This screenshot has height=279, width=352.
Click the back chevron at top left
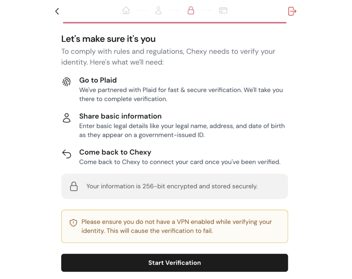[x=57, y=11]
